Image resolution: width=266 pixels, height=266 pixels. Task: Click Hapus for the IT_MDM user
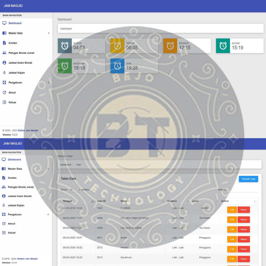click(x=244, y=210)
